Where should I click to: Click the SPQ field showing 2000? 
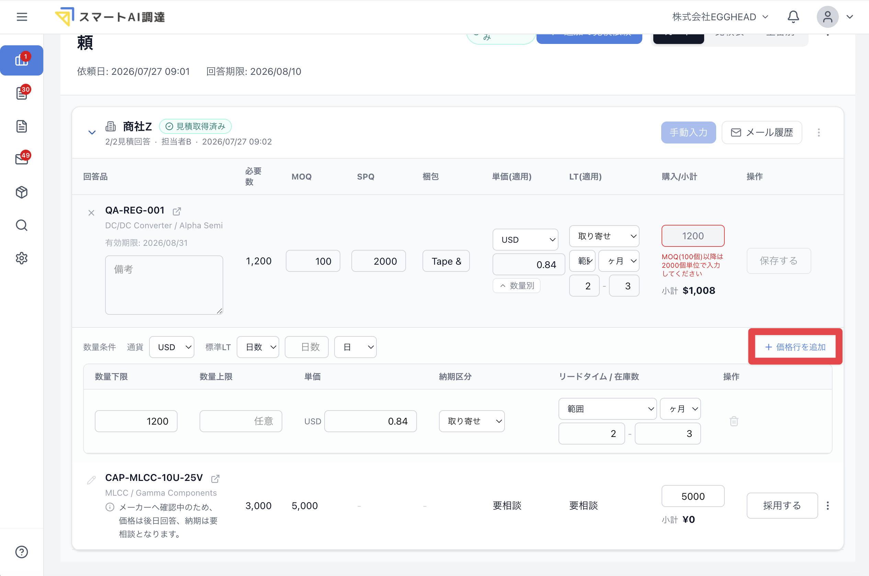point(378,261)
